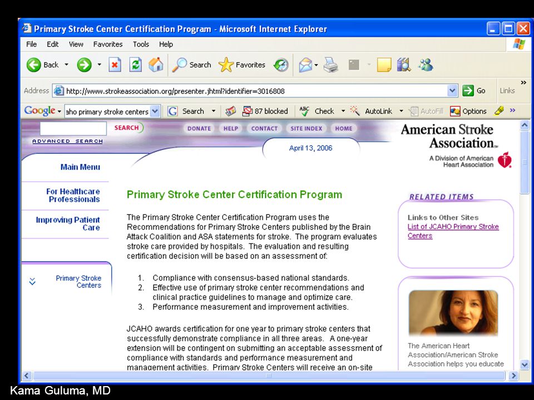Open the Favorites menu
The width and height of the screenshot is (534, 400).
107,44
